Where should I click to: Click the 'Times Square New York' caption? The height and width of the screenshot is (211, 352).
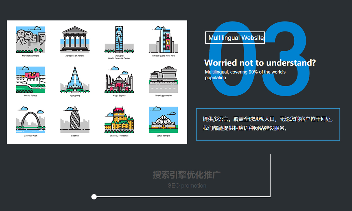163,56
